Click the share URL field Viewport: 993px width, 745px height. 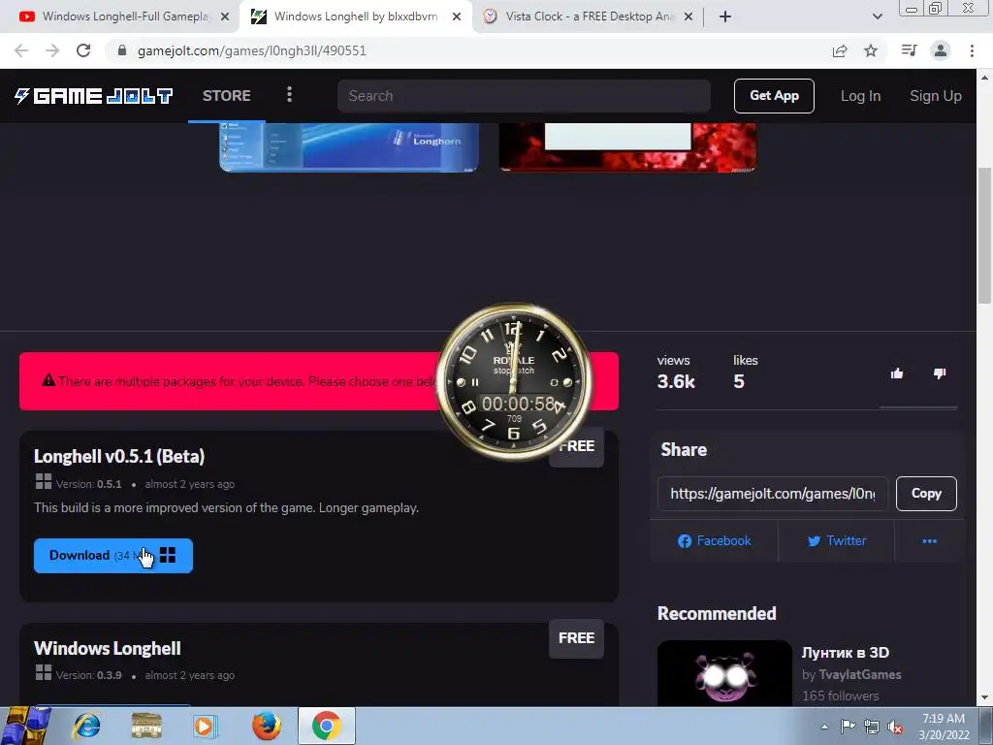[773, 494]
